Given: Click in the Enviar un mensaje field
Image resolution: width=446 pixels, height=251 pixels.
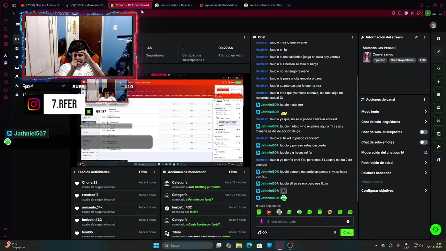Looking at the screenshot, I should (305, 221).
